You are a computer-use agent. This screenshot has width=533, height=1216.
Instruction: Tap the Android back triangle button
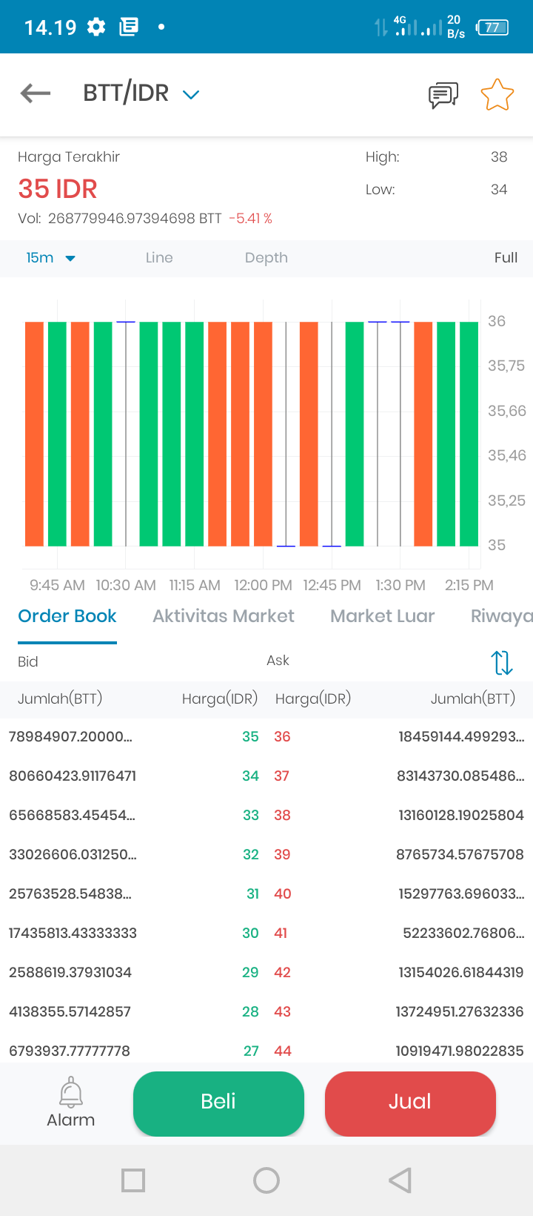400,1180
